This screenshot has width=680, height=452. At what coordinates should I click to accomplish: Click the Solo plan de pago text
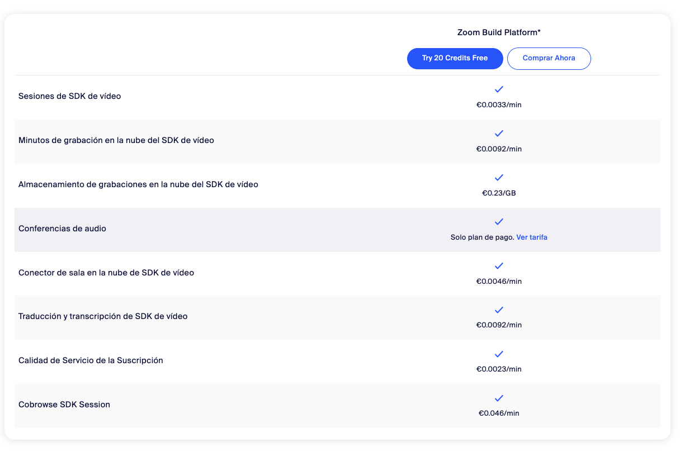482,237
